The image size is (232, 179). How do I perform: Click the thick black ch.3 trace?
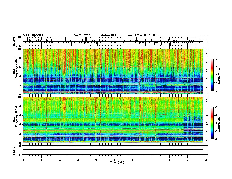tap(113, 150)
